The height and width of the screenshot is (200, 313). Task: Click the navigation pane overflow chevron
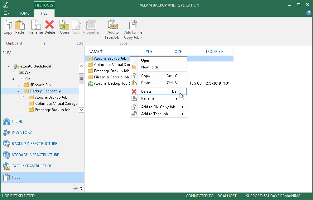click(x=81, y=188)
